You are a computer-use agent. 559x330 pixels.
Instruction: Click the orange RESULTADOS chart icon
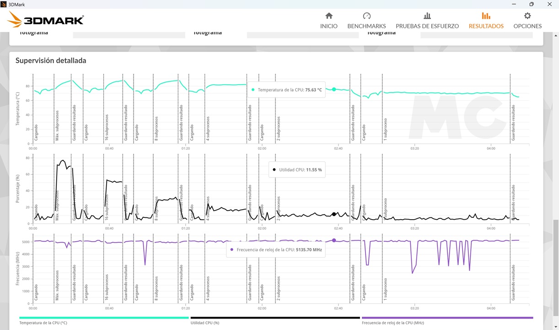tap(486, 16)
